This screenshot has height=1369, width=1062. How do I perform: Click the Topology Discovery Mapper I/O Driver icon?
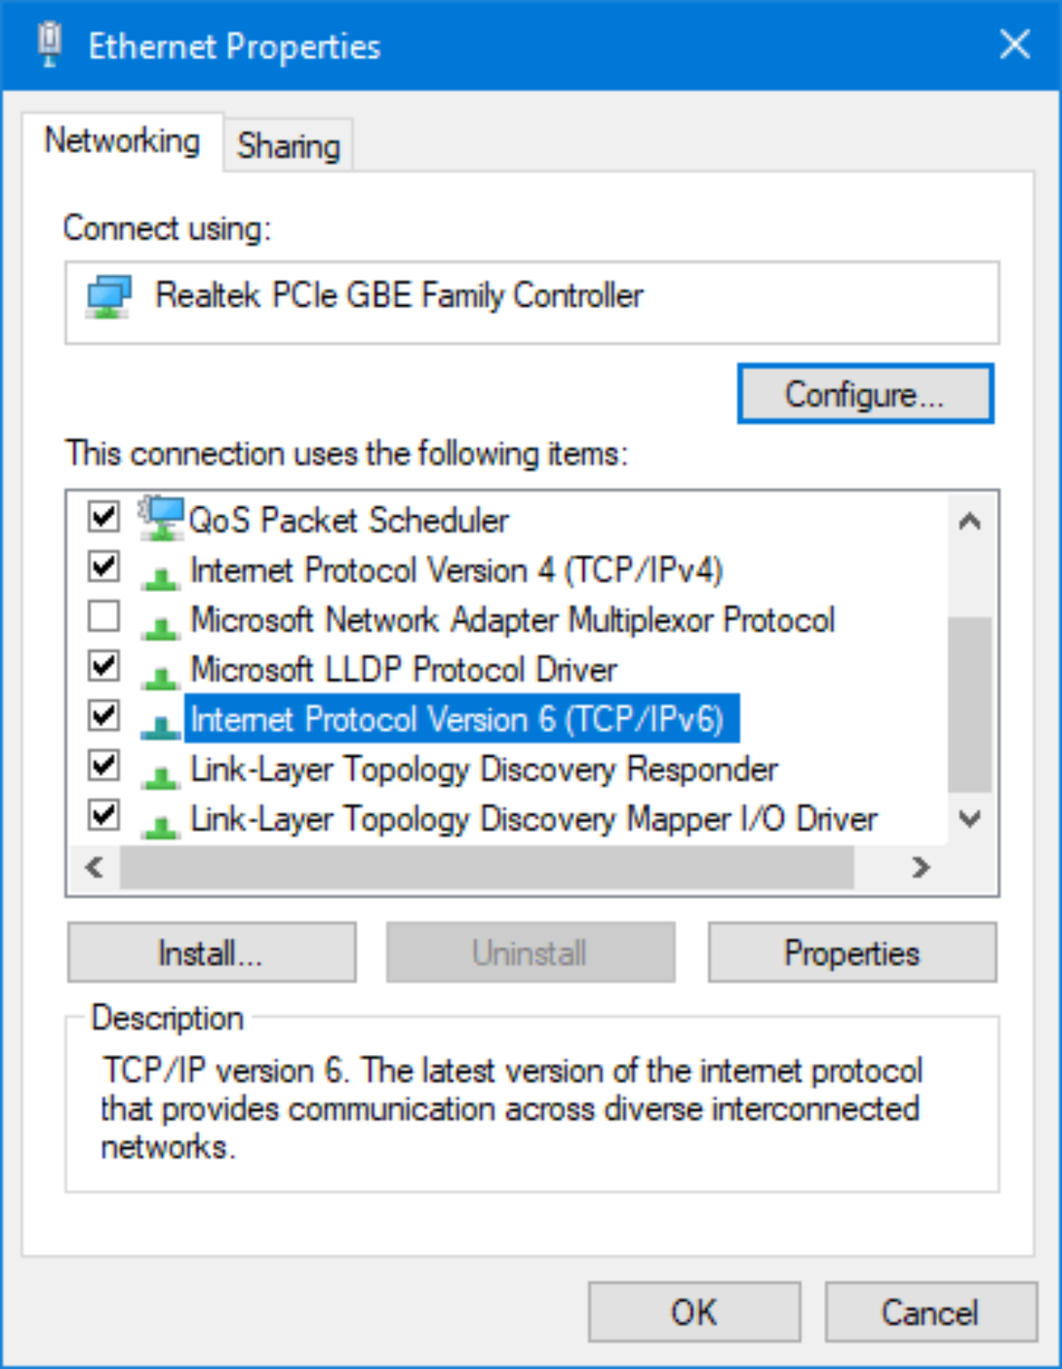160,826
